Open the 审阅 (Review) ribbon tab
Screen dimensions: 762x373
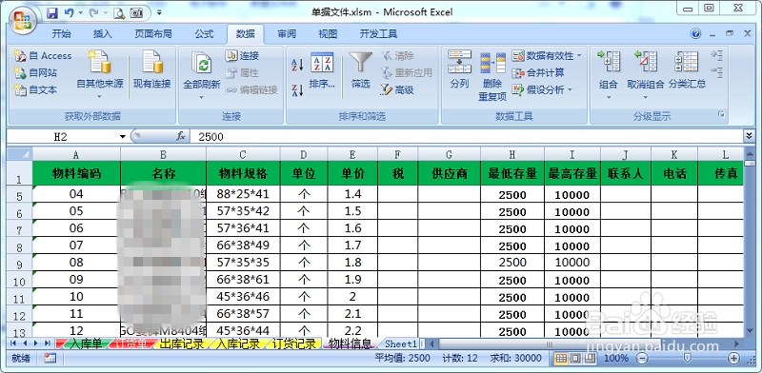tap(287, 34)
